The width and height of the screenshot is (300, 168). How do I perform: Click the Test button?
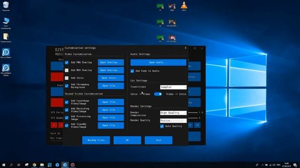click(158, 140)
